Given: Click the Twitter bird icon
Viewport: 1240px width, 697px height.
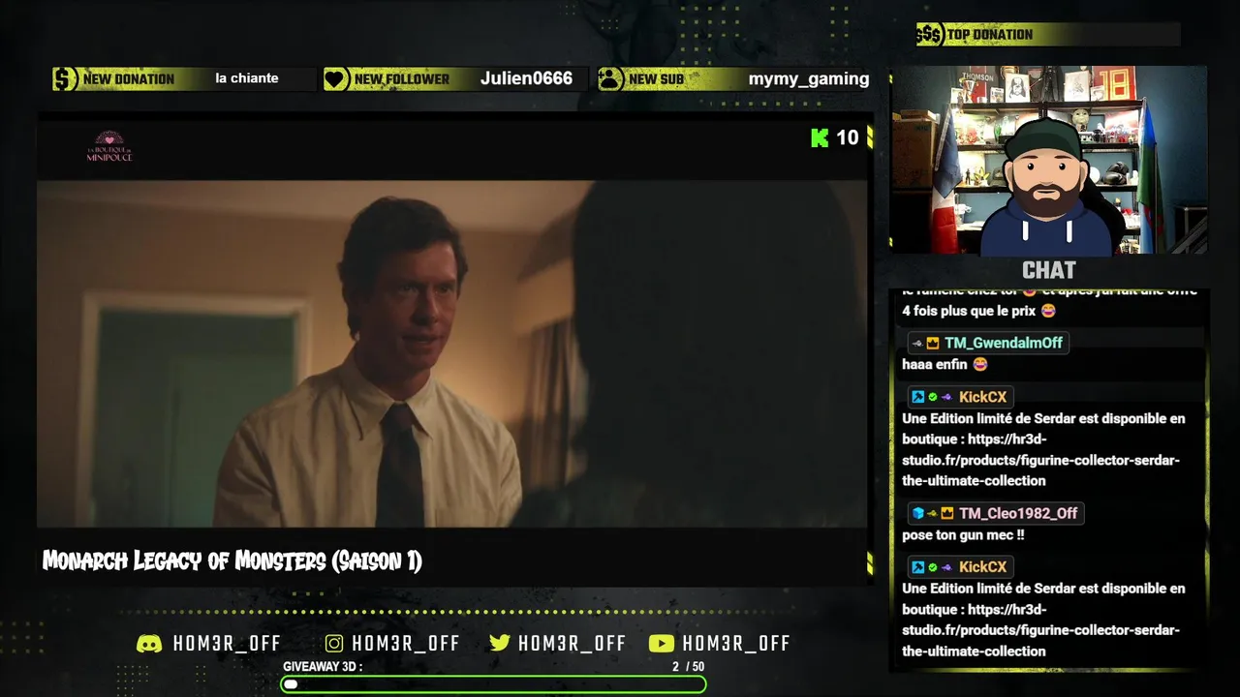Looking at the screenshot, I should [x=500, y=644].
